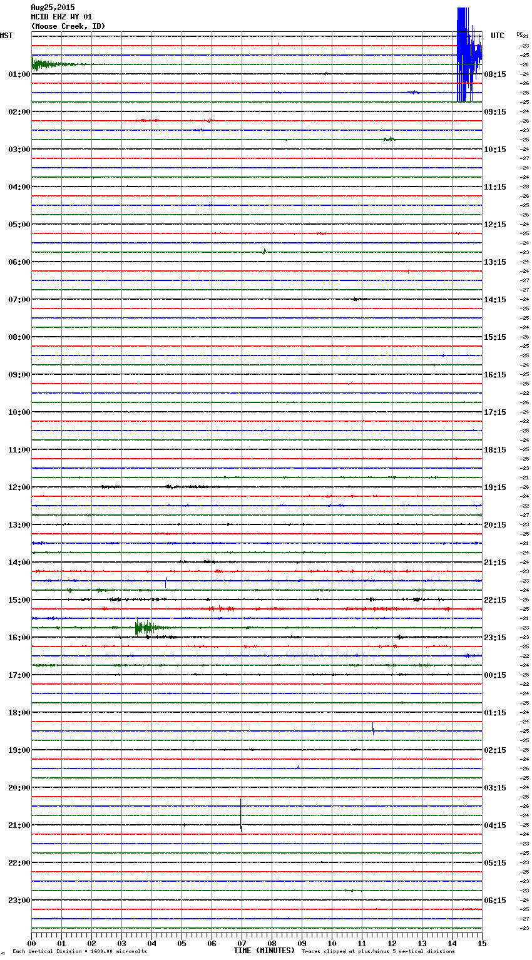Click the MST column header
Screen dimensions: 532x960
tap(6, 36)
